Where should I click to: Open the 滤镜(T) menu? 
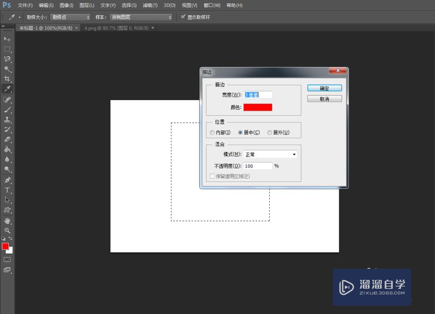pyautogui.click(x=150, y=5)
